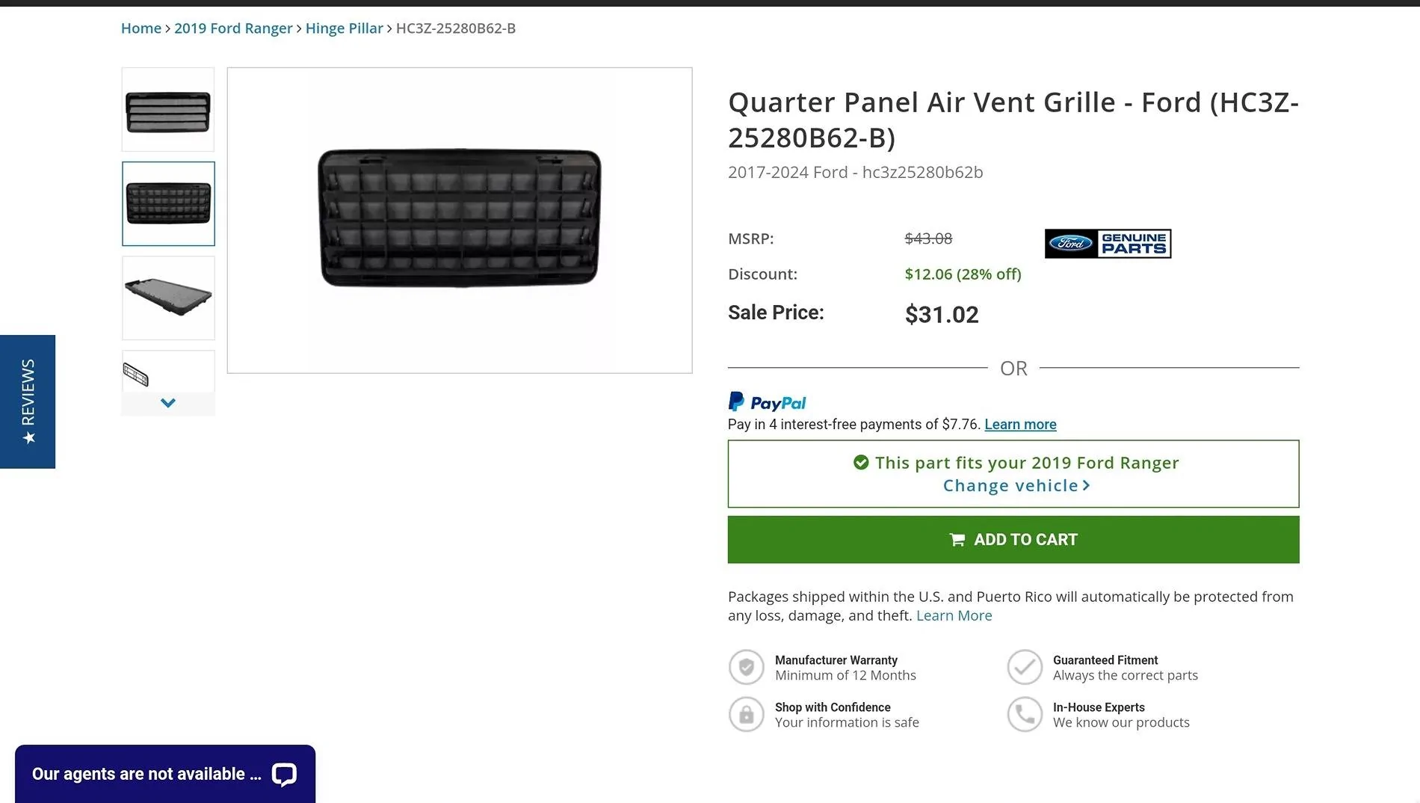Open PayPal Learn more link
The height and width of the screenshot is (803, 1420).
tap(1020, 425)
